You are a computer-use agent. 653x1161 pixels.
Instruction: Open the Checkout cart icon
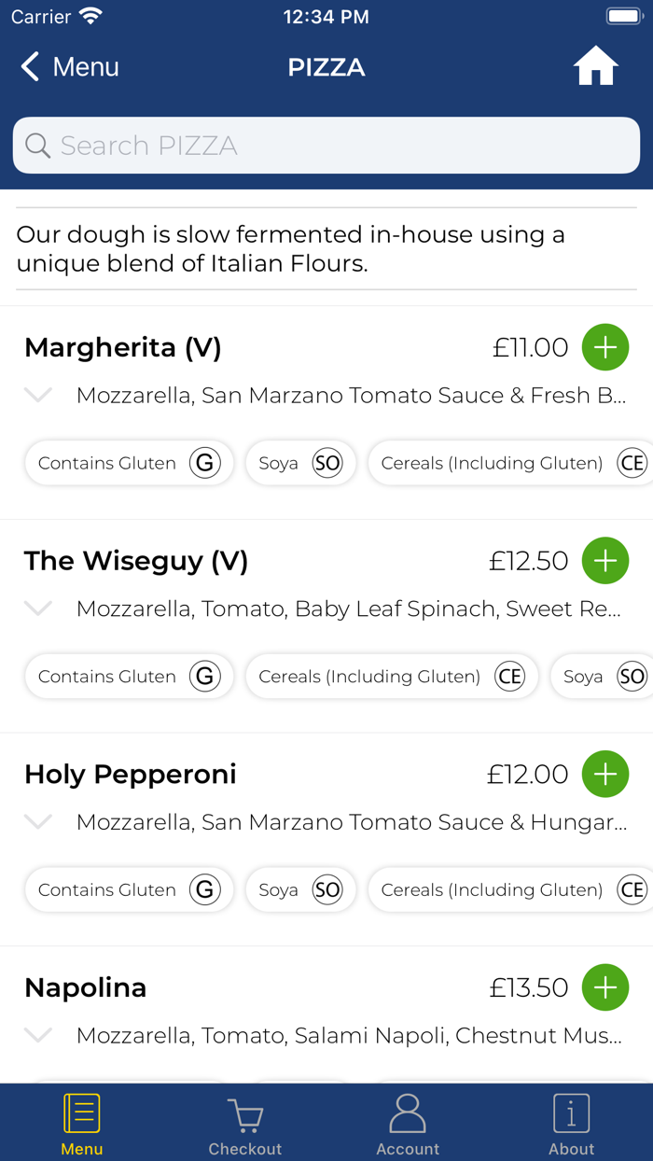pos(244,1112)
